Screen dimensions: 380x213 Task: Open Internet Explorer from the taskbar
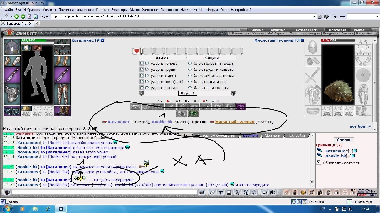click(48, 209)
